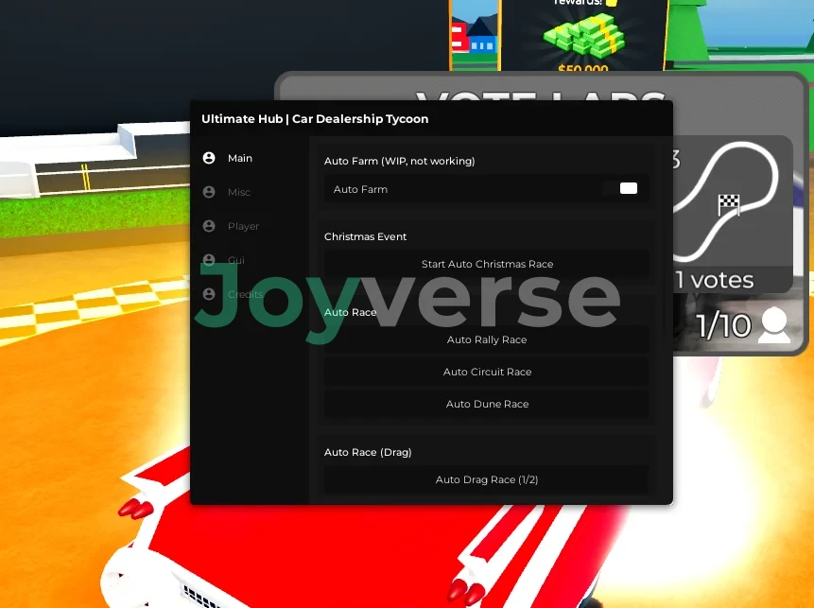Image resolution: width=814 pixels, height=608 pixels.
Task: Click the green cash stack reward icon
Action: point(582,38)
